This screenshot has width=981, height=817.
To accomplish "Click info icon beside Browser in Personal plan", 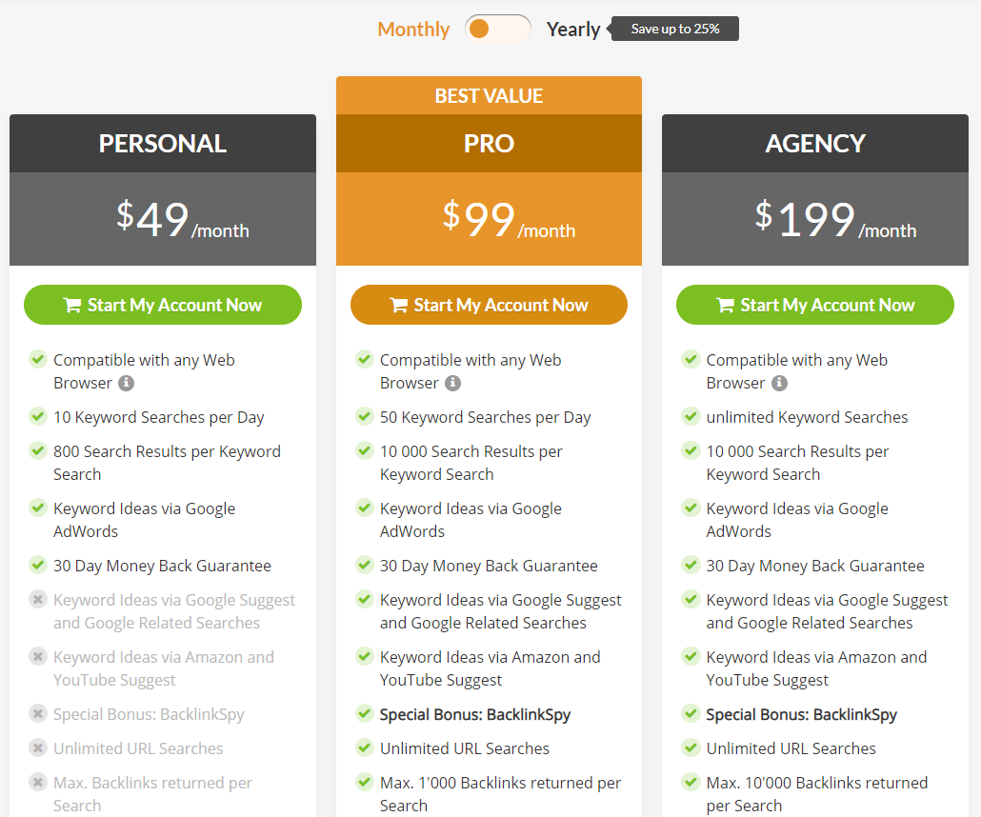I will click(126, 383).
